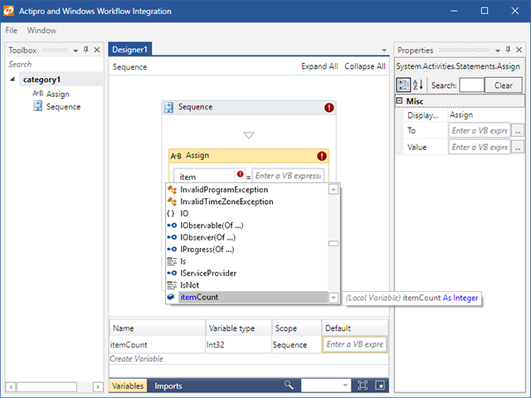Click the InvalidProgramException class icon
The height and width of the screenshot is (398, 531).
[x=172, y=190]
